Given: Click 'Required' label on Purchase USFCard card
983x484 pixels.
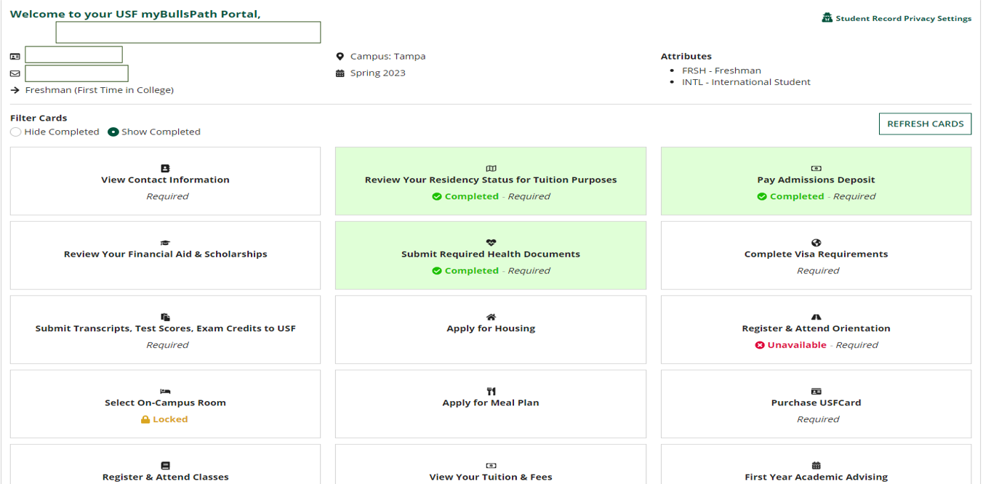Looking at the screenshot, I should point(818,419).
